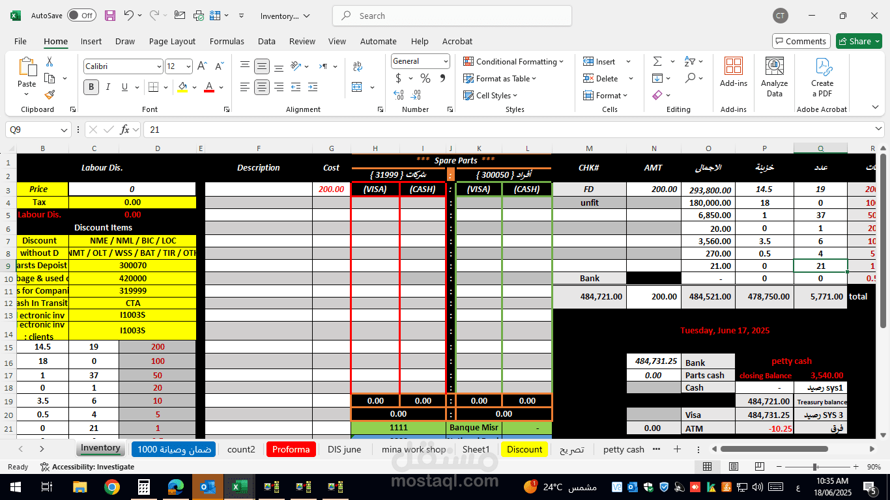Switch to the Proforma sheet tab
This screenshot has width=890, height=500.
click(x=291, y=449)
